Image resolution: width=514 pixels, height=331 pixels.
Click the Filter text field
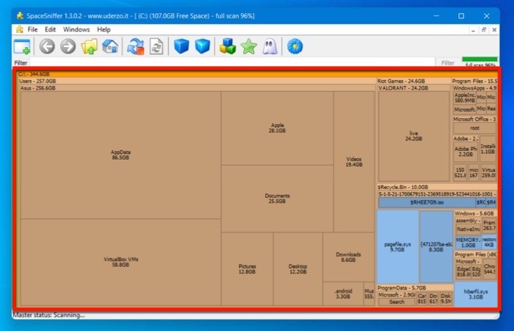pyautogui.click(x=232, y=62)
